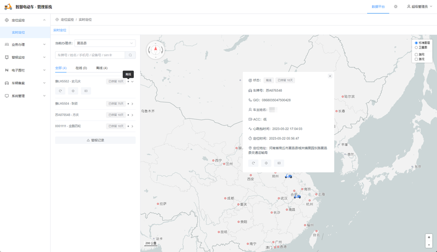Click the locate crosshair icon under 豫LHS502

coord(74,91)
